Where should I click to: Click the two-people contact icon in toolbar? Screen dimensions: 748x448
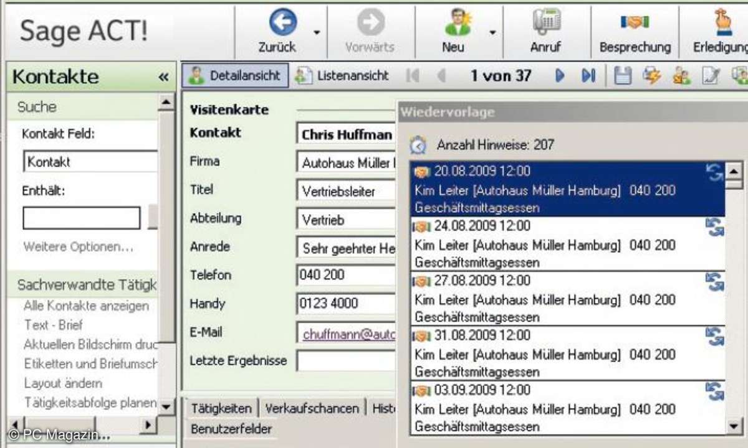click(681, 77)
